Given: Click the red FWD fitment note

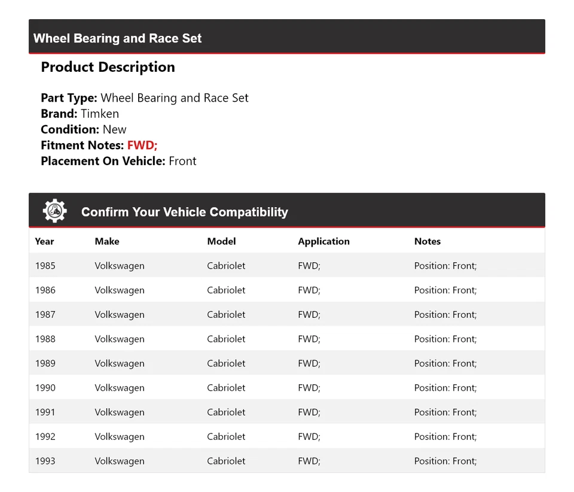Looking at the screenshot, I should [142, 145].
